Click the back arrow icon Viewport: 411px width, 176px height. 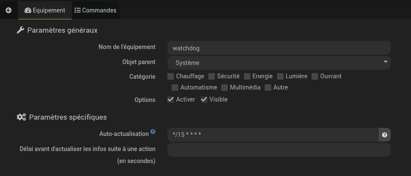9,10
